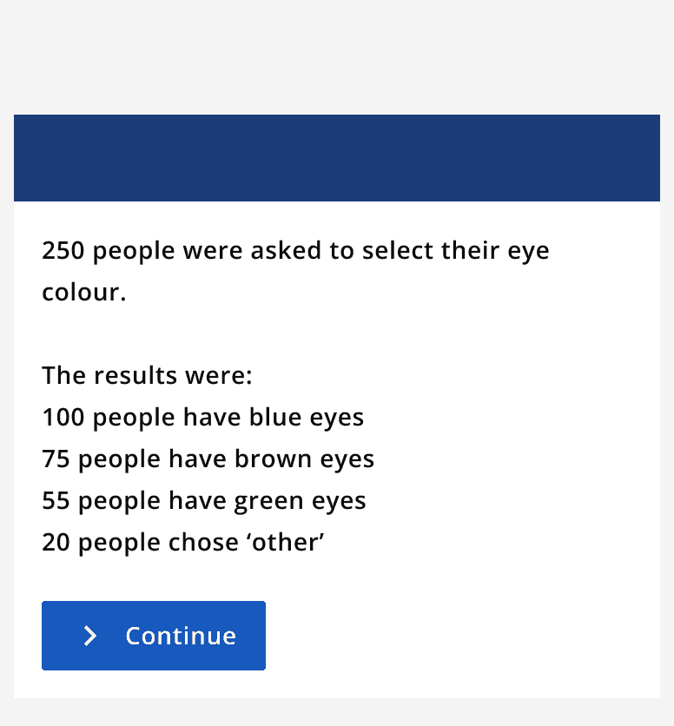The height and width of the screenshot is (726, 674).
Task: Click the text '75 people have brown eyes'
Action: pos(208,459)
